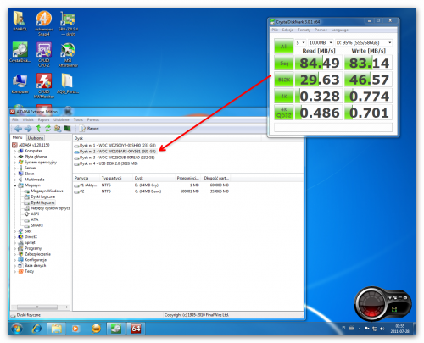424x343 pixels.
Task: Open the AQQ_Porta folder on desktop
Action: click(68, 84)
